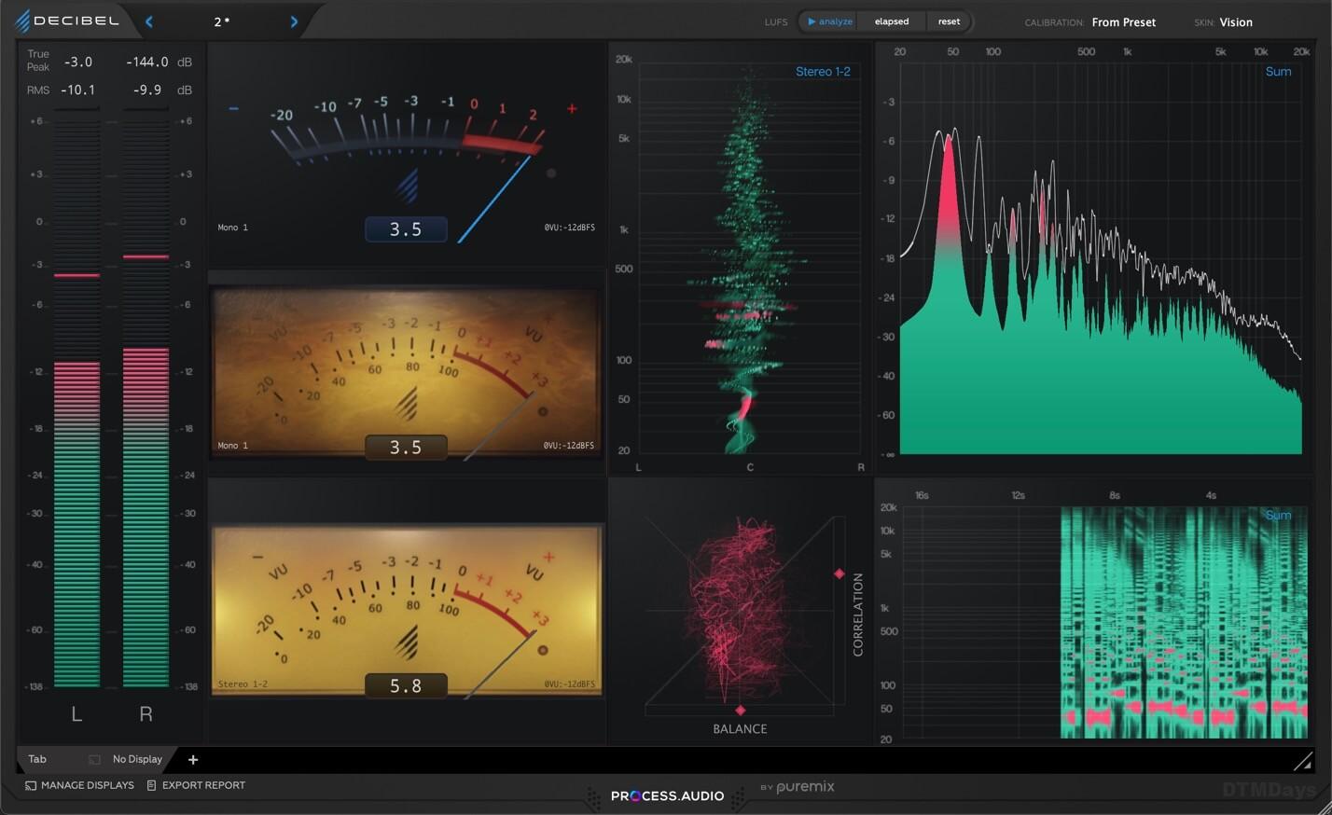Click the blue minus on top VU meter
This screenshot has width=1332, height=815.
coord(233,109)
